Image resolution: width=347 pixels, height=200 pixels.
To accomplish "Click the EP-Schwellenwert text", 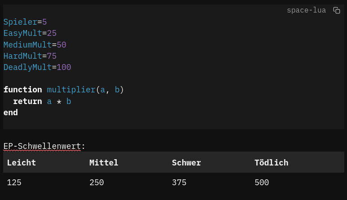I will (42, 146).
